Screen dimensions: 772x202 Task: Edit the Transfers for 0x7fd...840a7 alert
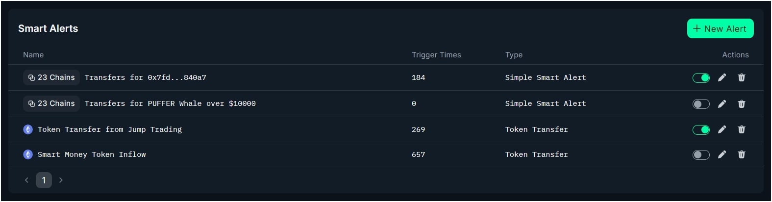tap(722, 77)
